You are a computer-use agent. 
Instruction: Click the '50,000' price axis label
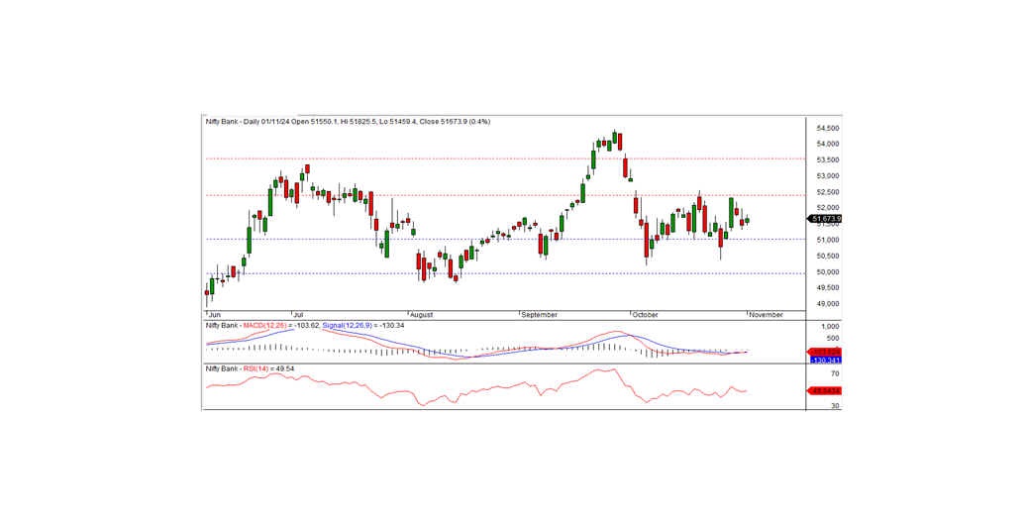[828, 272]
